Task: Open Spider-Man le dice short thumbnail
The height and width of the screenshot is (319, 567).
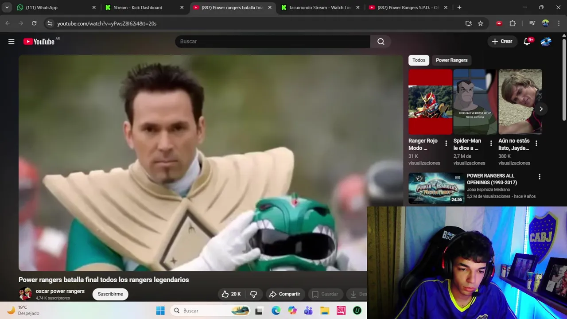Action: pos(475,101)
